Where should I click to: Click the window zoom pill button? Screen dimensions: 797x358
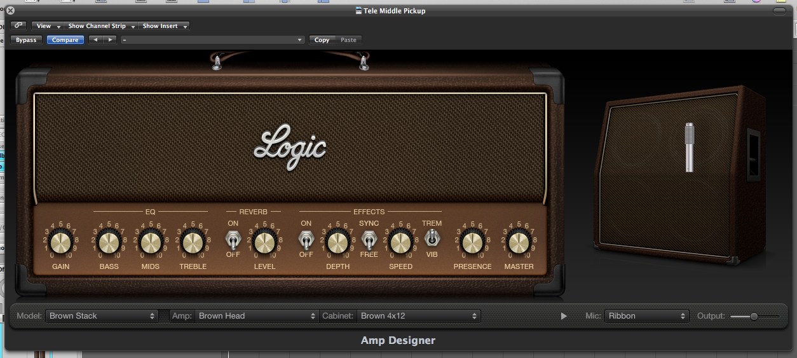pyautogui.click(x=780, y=11)
